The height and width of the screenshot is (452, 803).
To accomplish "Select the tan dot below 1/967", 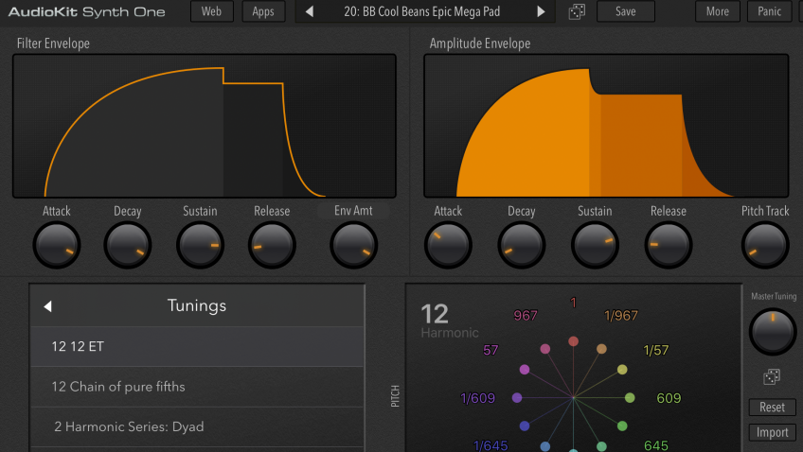I will [x=601, y=349].
